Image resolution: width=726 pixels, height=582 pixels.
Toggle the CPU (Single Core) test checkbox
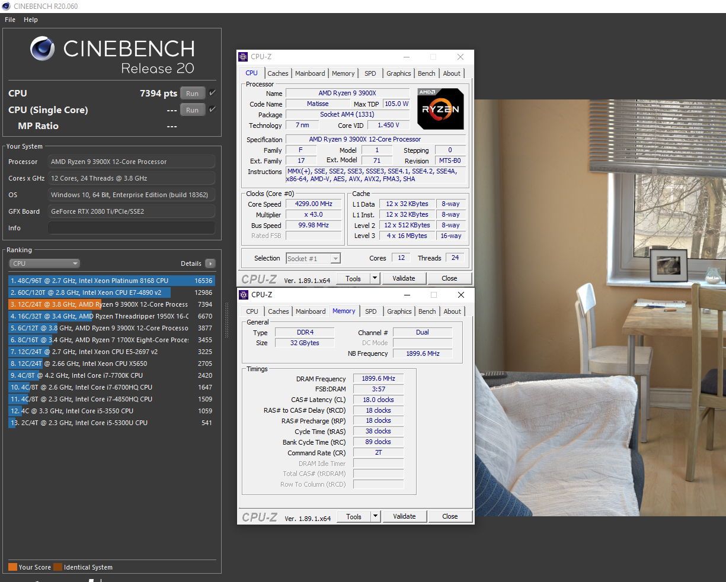(212, 110)
